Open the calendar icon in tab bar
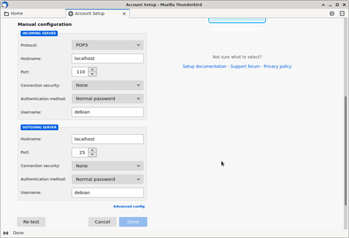The image size is (349, 238). 332,13
